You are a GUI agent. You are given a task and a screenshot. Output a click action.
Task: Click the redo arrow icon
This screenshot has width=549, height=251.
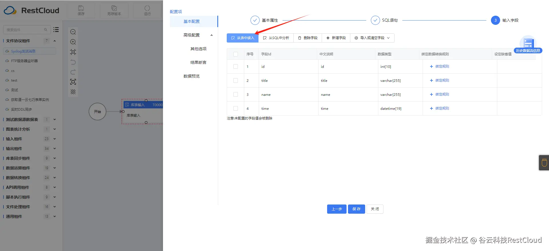tap(73, 72)
